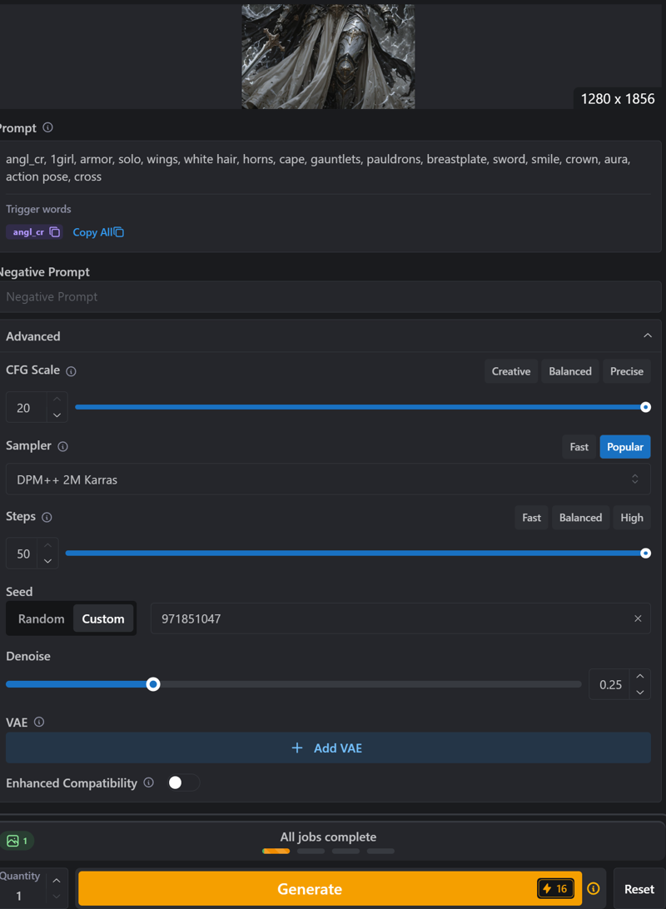Screen dimensions: 666x909
Task: Collapse the Advanced section
Action: [647, 336]
